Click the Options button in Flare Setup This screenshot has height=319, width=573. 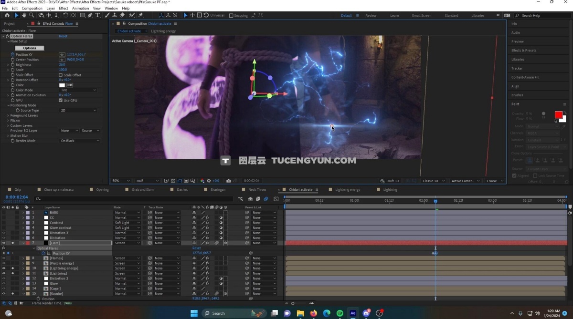click(30, 48)
